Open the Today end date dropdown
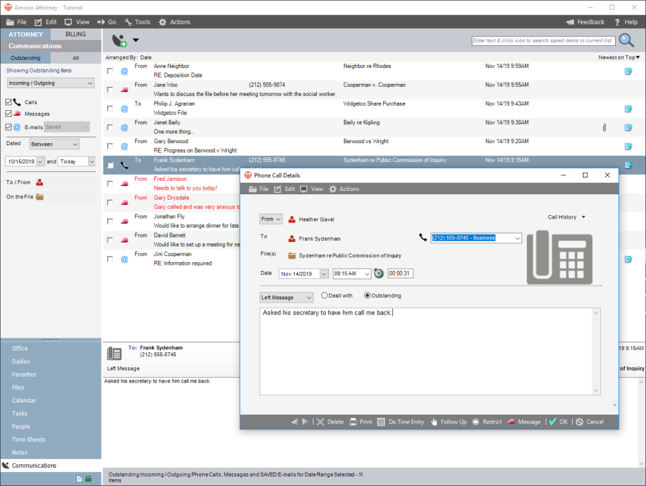 coord(92,162)
